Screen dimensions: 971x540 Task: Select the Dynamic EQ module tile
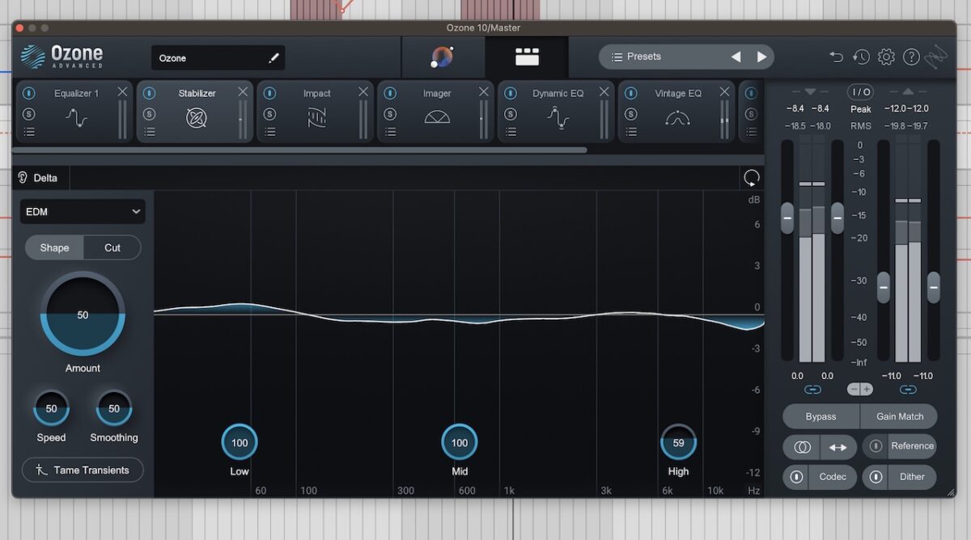coord(558,112)
